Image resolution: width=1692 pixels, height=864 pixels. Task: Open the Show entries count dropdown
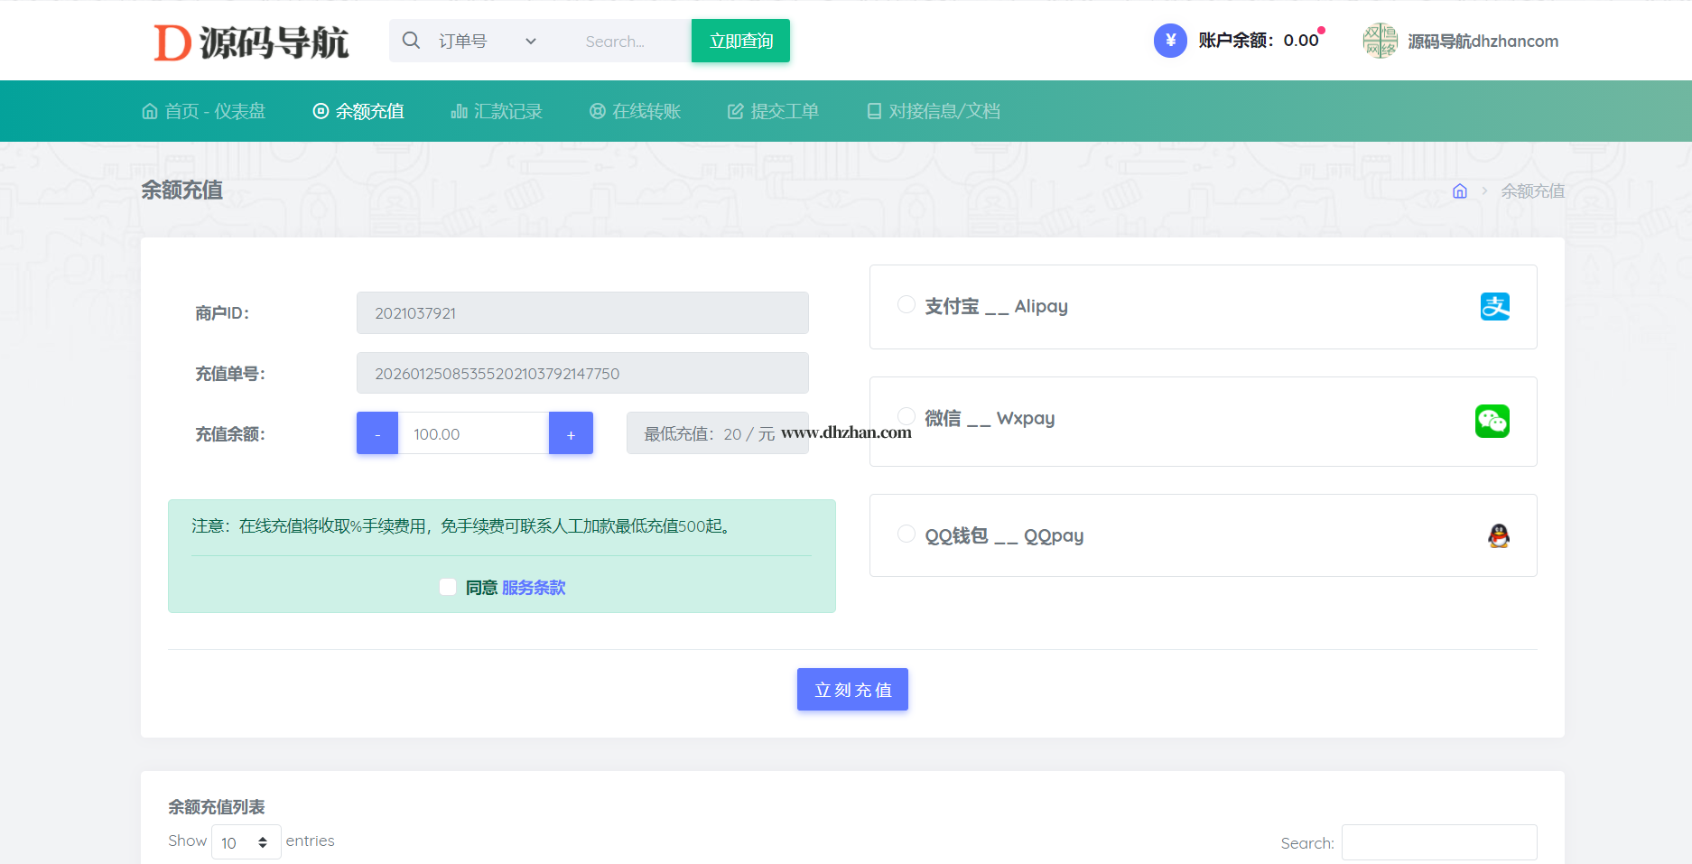[x=246, y=842]
